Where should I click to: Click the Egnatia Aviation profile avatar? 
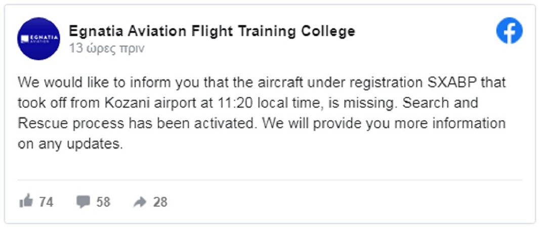point(38,39)
